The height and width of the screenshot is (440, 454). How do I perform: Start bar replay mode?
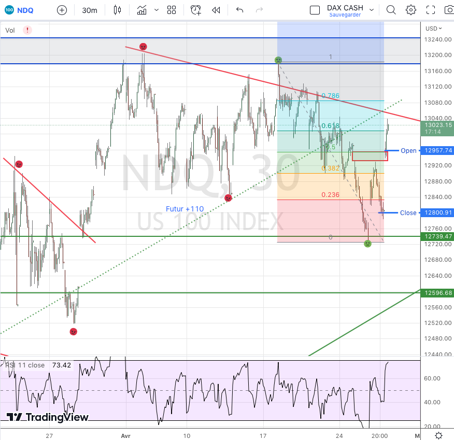tap(216, 10)
